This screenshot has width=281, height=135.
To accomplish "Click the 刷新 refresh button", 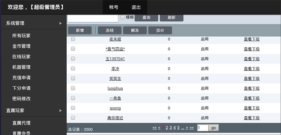I will pos(172,18).
